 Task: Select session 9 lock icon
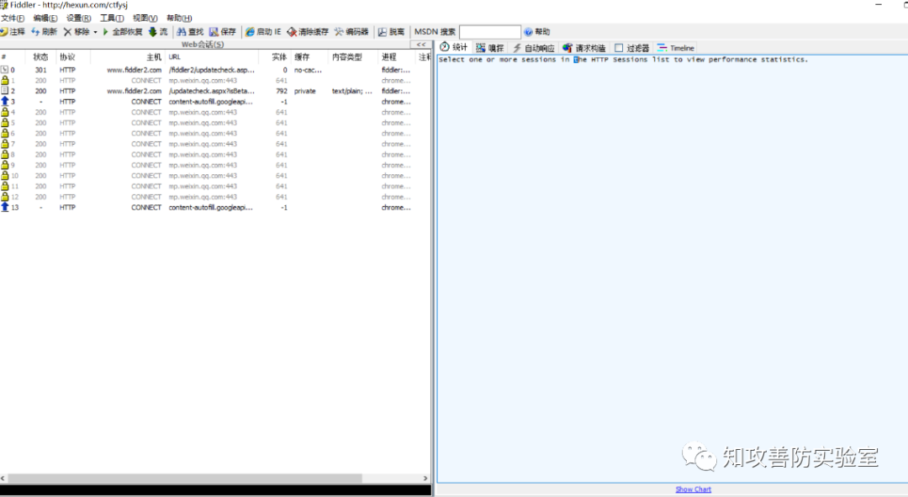click(x=5, y=165)
